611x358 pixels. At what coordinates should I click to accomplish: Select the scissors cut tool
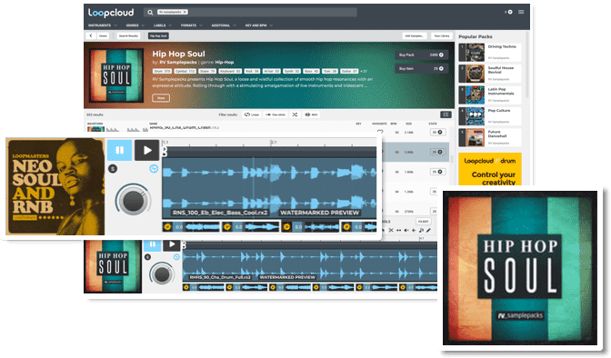[x=391, y=230]
